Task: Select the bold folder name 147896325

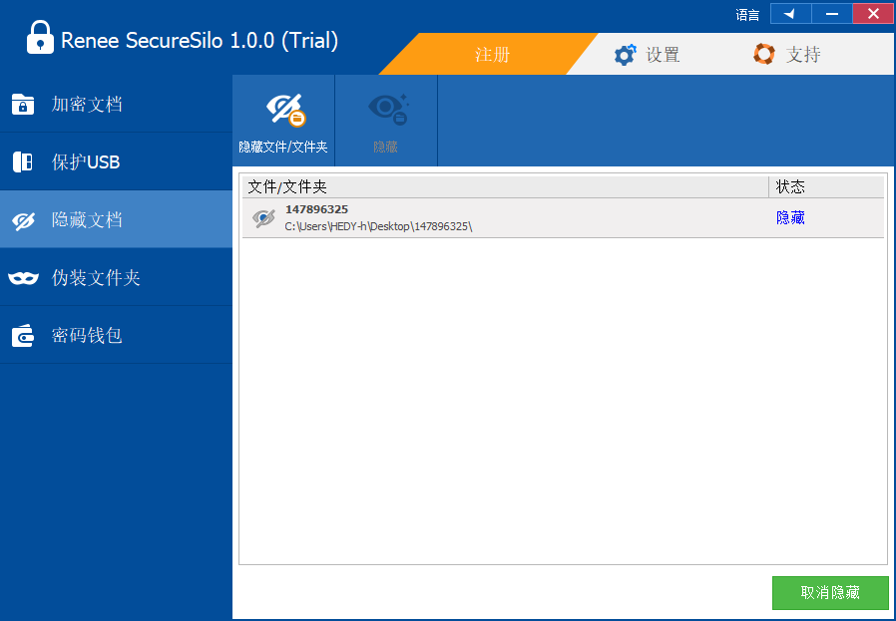Action: (x=316, y=209)
